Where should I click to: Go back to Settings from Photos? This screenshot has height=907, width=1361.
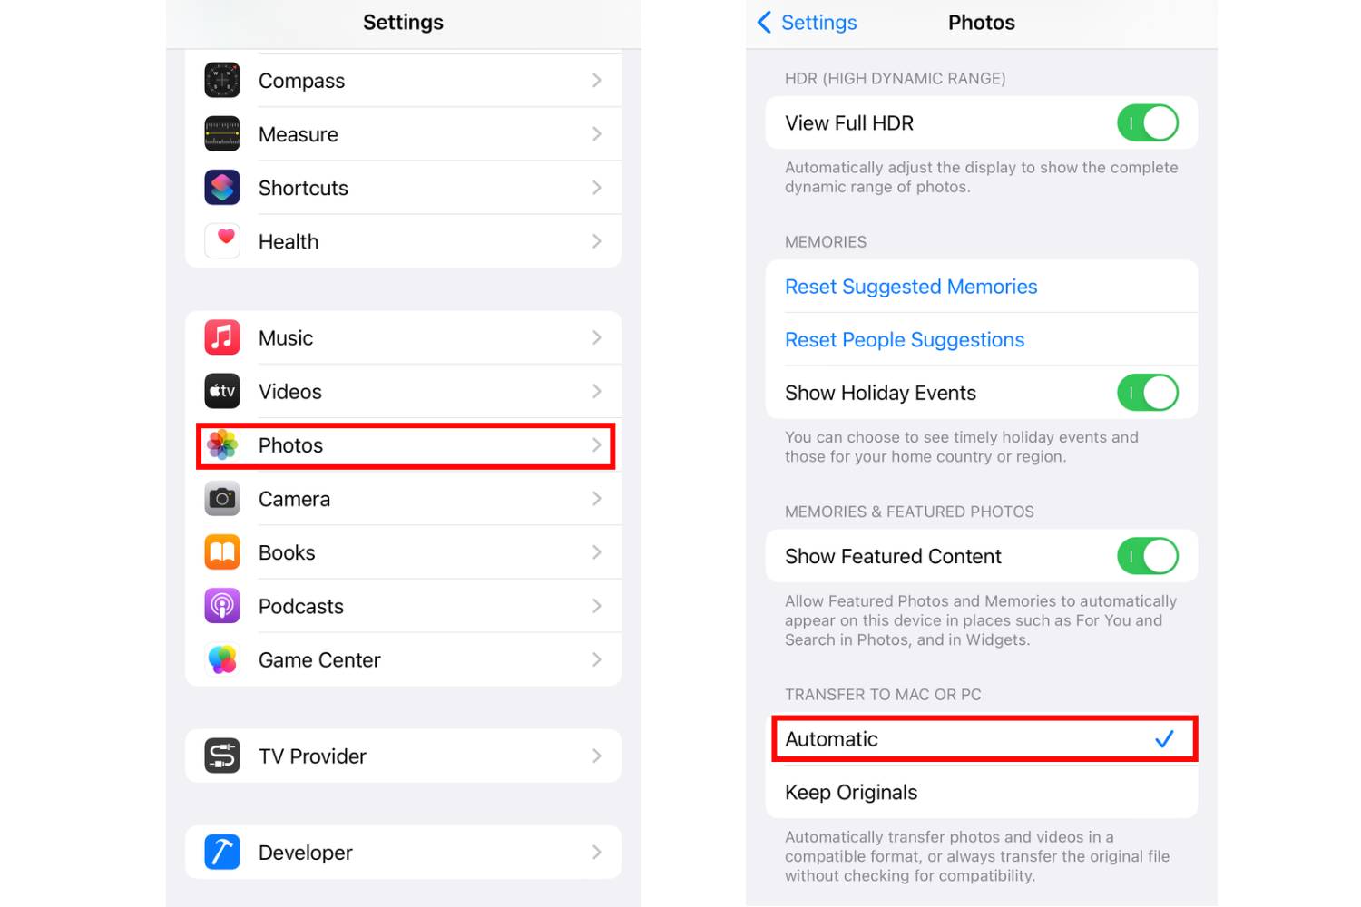click(x=807, y=23)
